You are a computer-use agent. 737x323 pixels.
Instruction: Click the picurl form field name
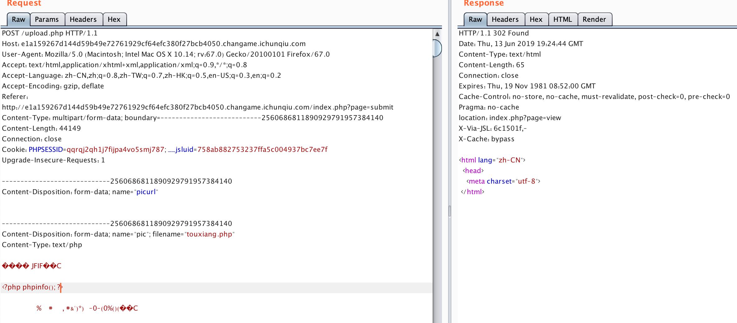coord(146,192)
